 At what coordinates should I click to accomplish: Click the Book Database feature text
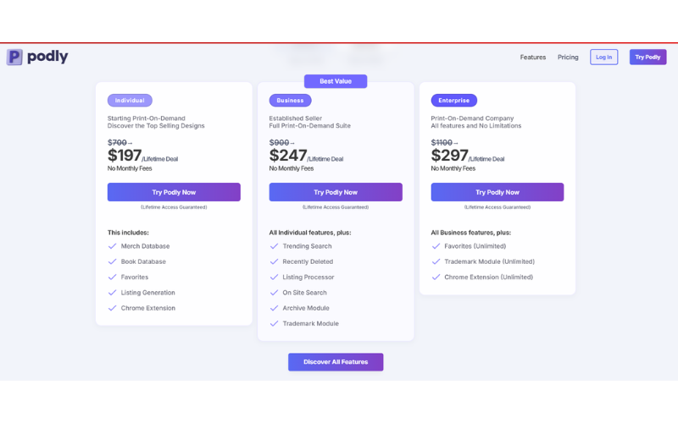point(143,261)
